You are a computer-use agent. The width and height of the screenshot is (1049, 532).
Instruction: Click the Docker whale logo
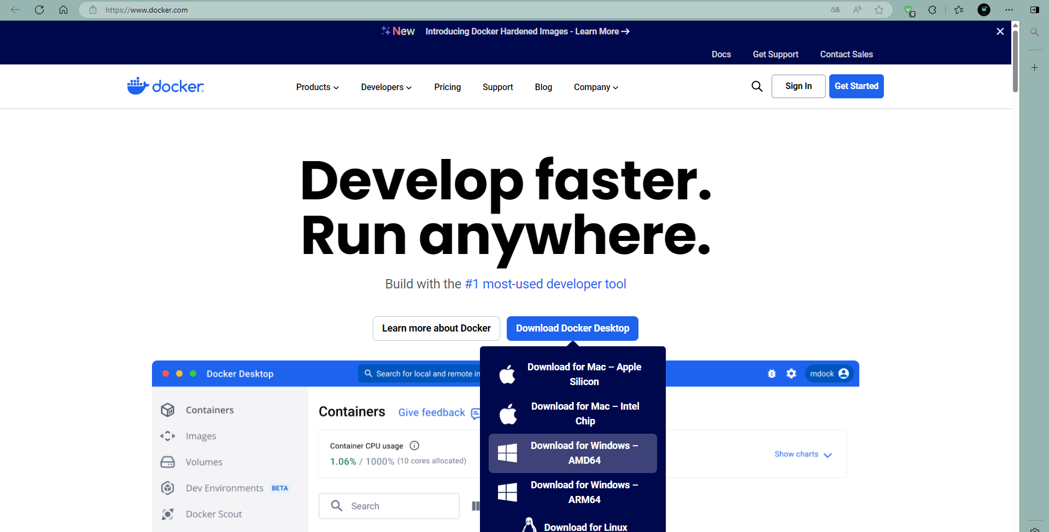click(x=166, y=86)
